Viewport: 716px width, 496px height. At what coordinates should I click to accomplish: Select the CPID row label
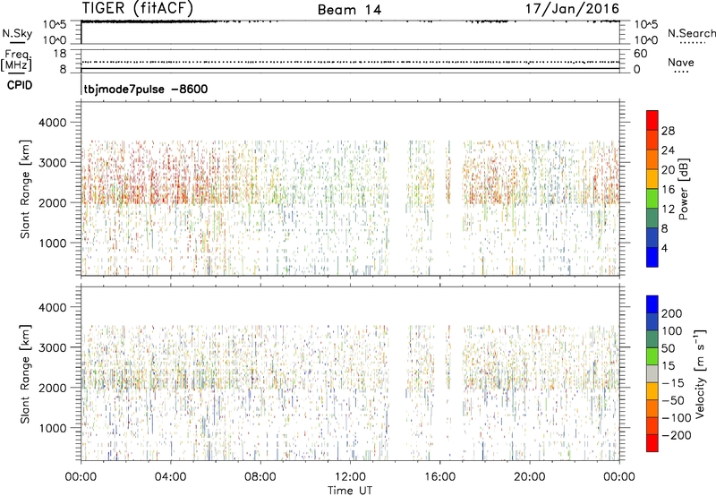pos(20,85)
